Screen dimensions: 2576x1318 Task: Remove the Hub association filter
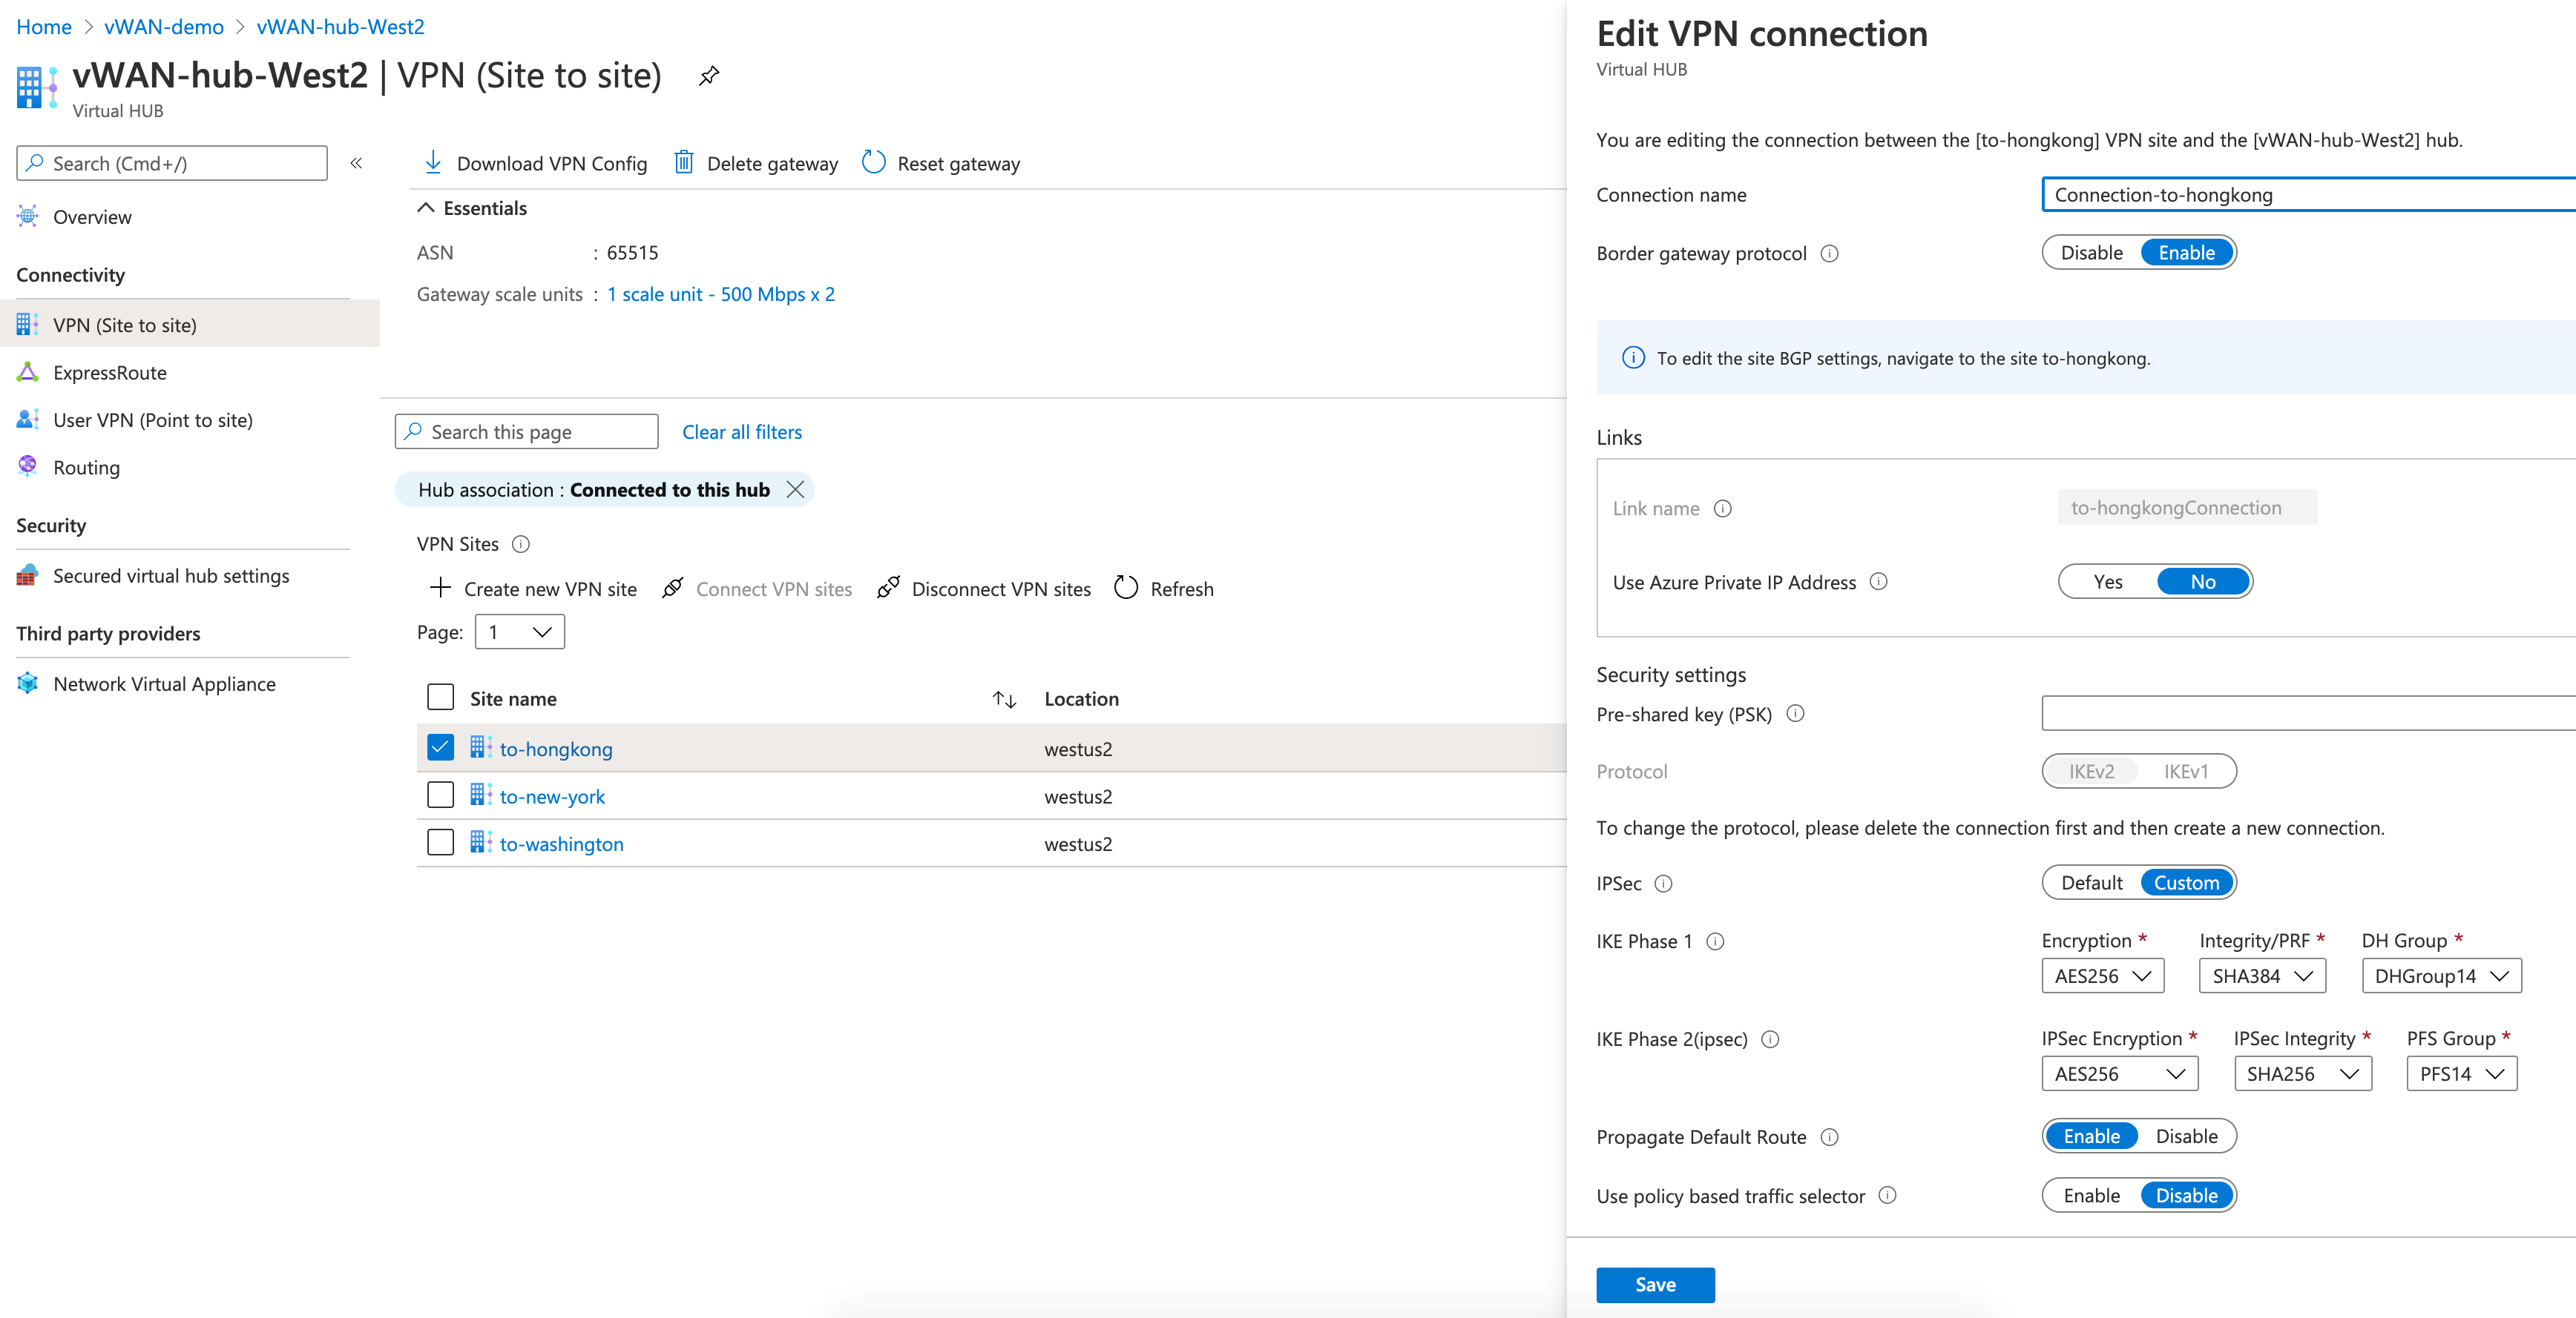795,490
